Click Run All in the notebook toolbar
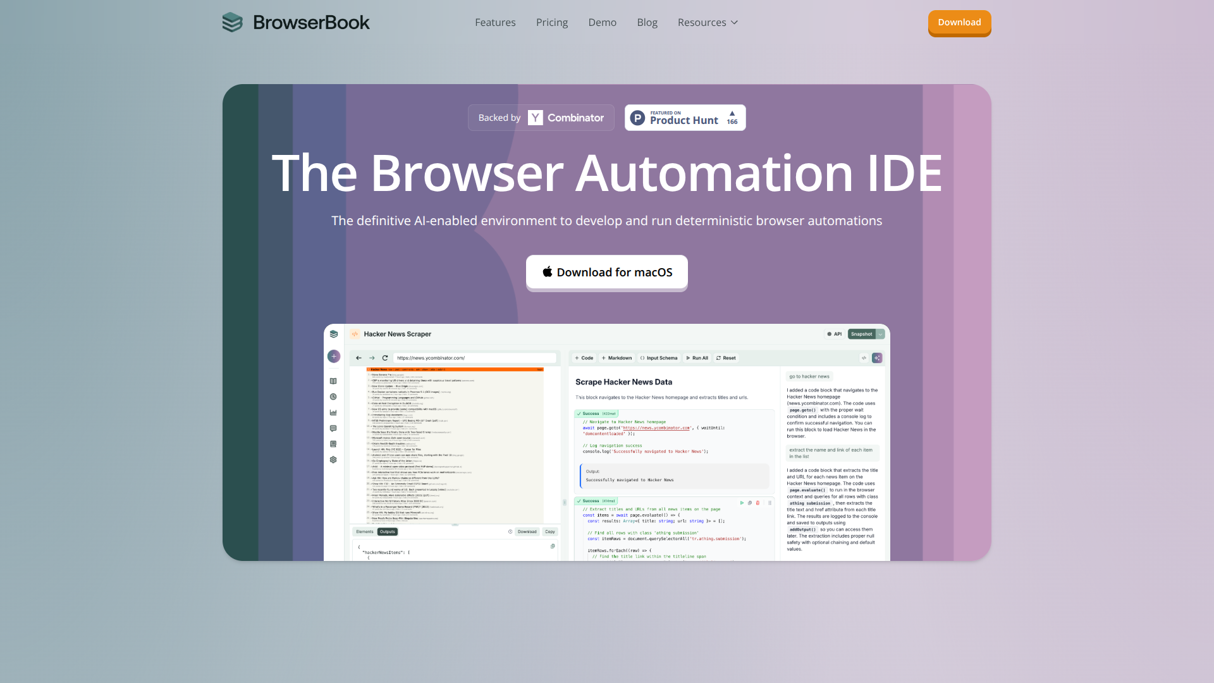The width and height of the screenshot is (1214, 683). 697,358
